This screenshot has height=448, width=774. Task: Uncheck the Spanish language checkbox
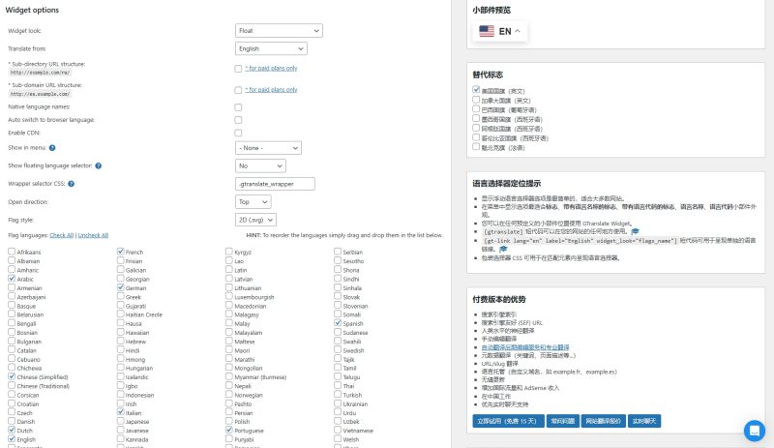338,323
